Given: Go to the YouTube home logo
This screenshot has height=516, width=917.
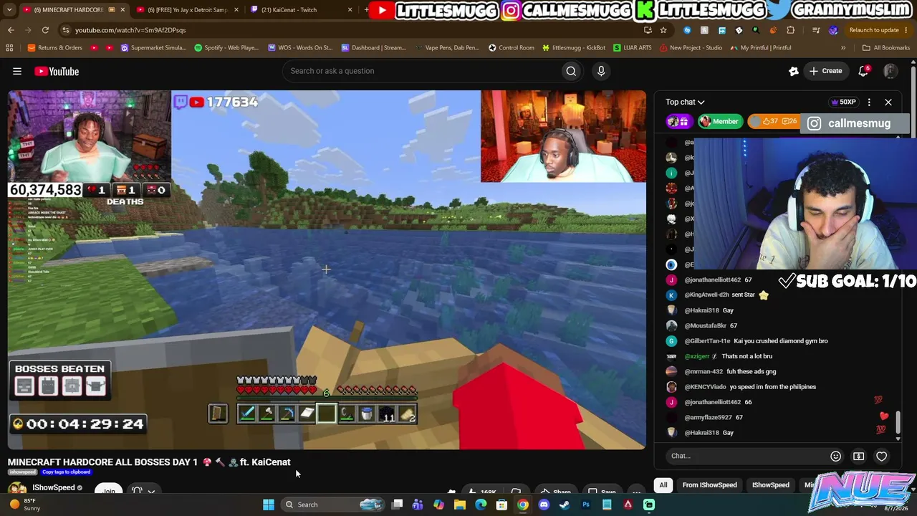Looking at the screenshot, I should pos(57,71).
